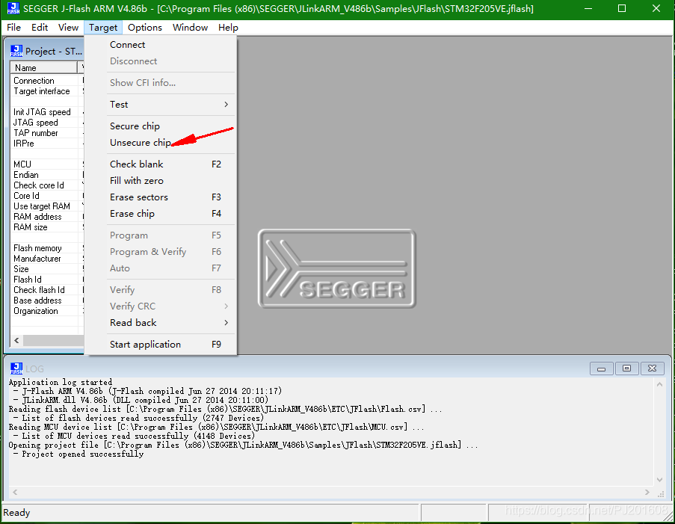The height and width of the screenshot is (524, 675).
Task: Select the Target interface row
Action: tap(47, 91)
